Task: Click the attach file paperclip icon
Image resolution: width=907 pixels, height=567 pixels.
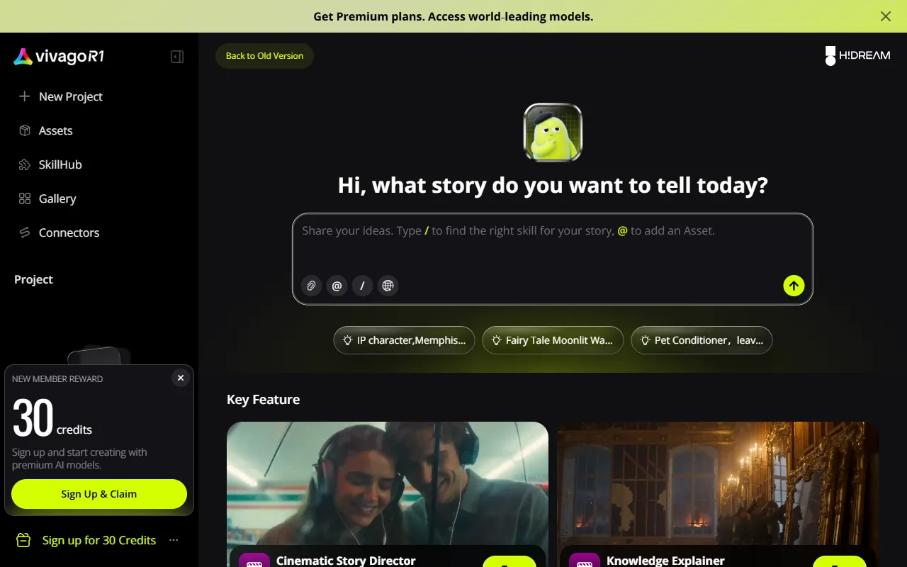Action: click(x=311, y=286)
